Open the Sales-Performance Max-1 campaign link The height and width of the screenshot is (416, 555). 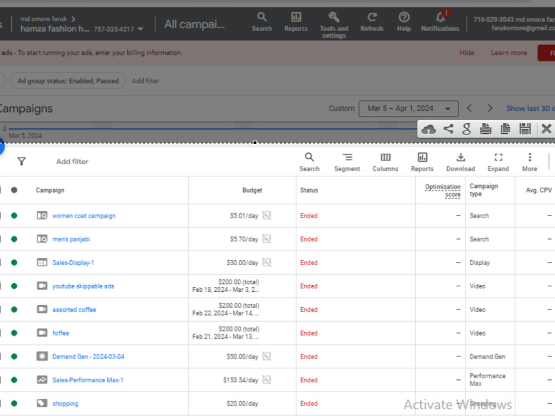(x=88, y=380)
